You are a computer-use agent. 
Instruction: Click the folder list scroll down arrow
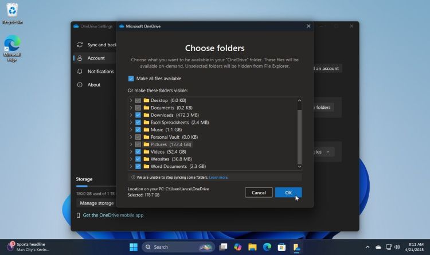(x=299, y=166)
